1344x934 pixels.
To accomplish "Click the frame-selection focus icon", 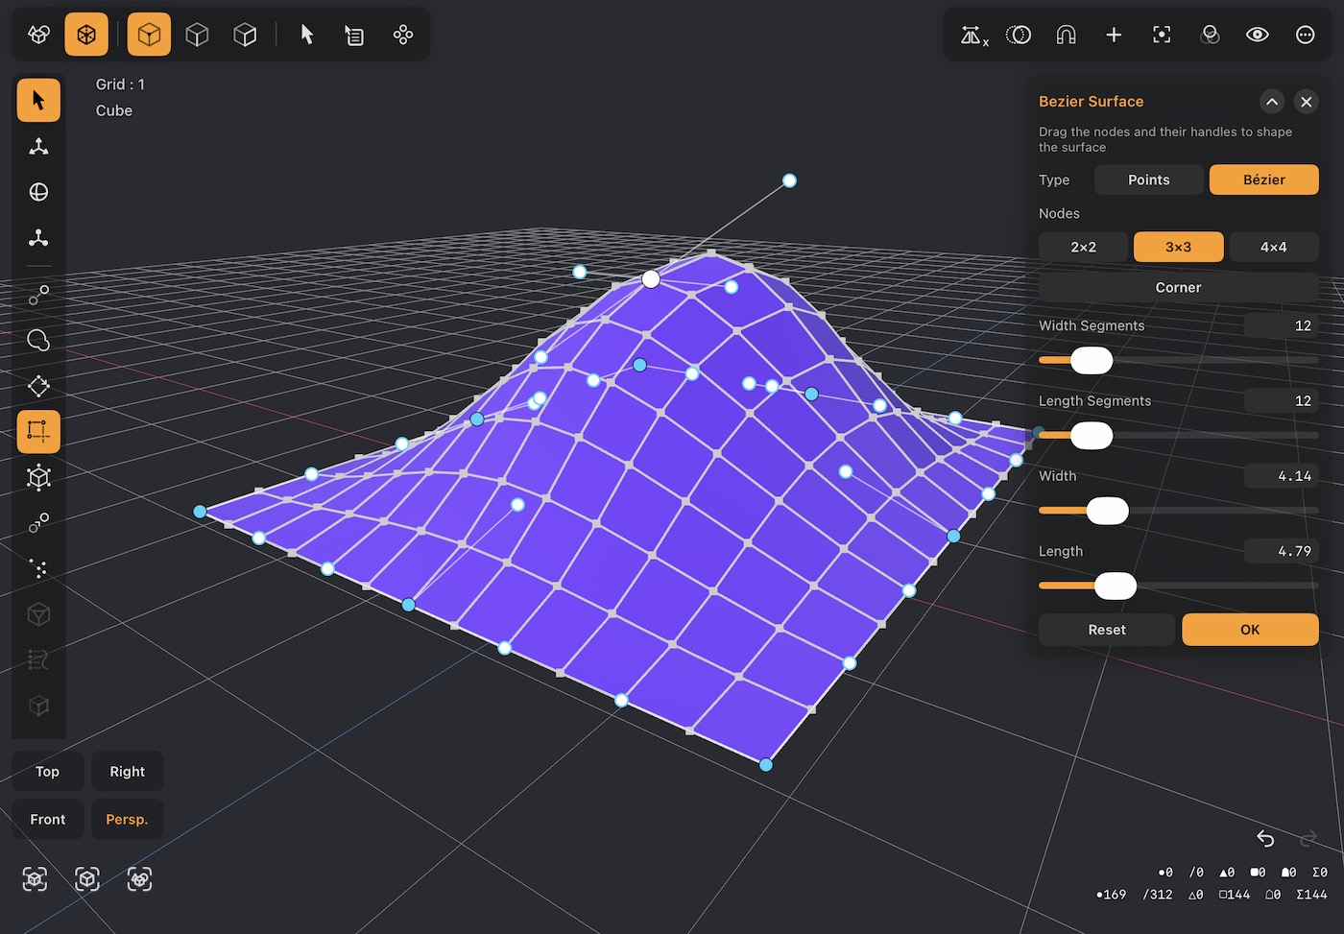I will (x=1162, y=35).
